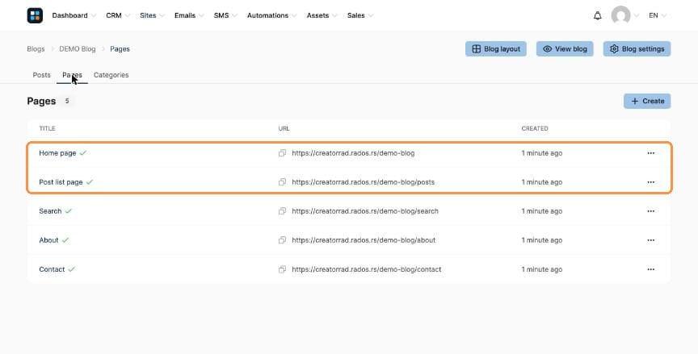Open the Search page title
The height and width of the screenshot is (354, 698).
tap(50, 211)
